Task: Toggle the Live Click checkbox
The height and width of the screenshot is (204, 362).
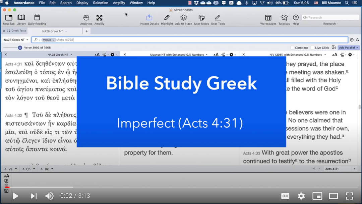Action: pos(312,48)
